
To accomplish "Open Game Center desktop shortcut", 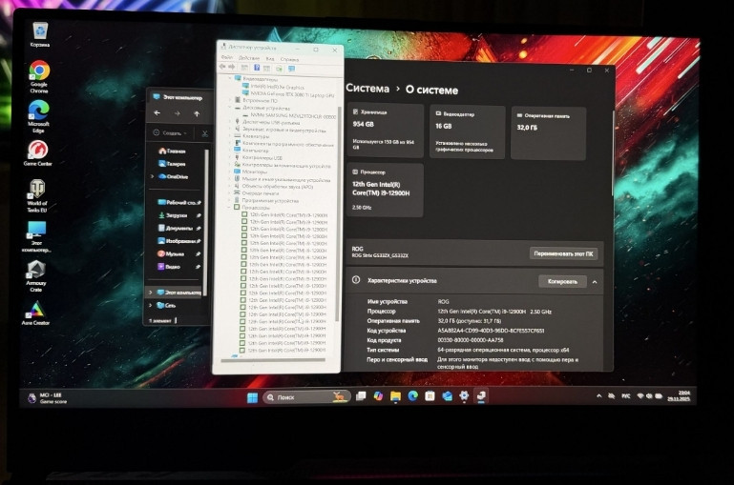I will pyautogui.click(x=37, y=151).
